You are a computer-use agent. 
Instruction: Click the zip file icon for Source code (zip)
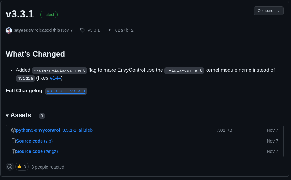(x=14, y=141)
